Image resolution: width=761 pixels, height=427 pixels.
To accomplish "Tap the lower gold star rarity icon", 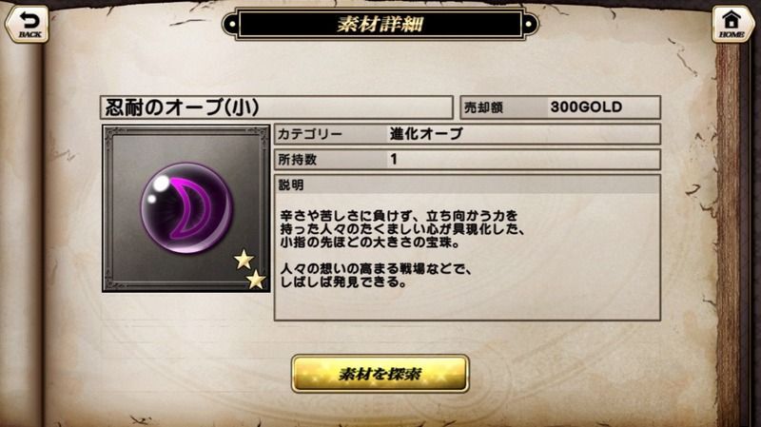I will [256, 280].
